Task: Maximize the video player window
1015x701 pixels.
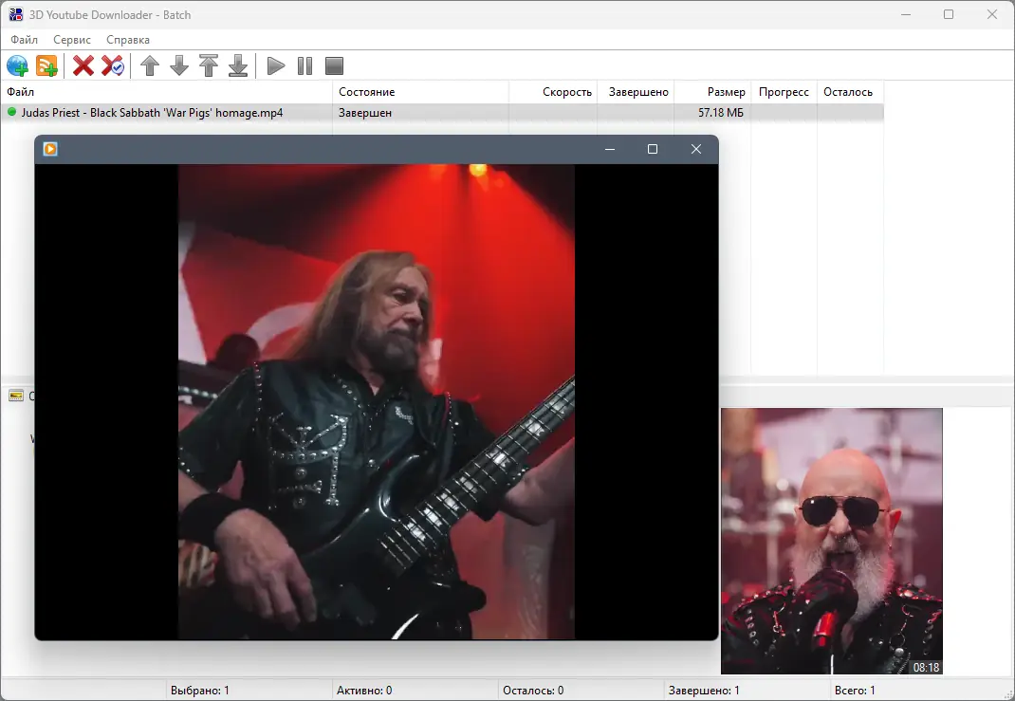Action: point(653,150)
